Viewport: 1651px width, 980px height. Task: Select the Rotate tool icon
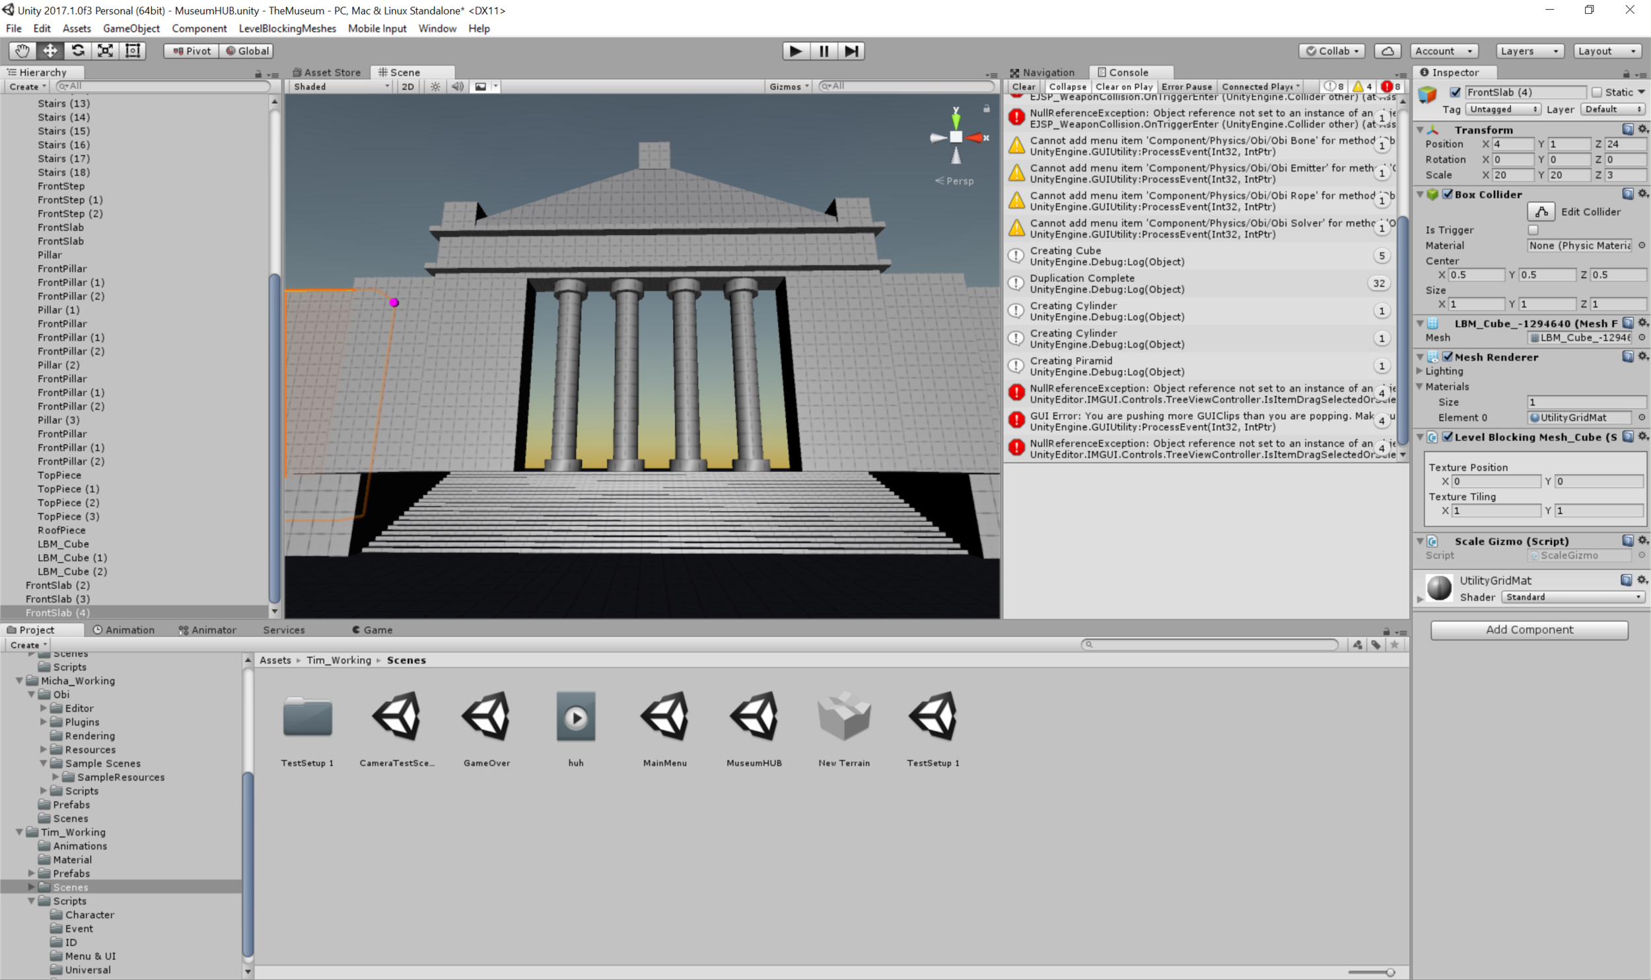point(78,51)
